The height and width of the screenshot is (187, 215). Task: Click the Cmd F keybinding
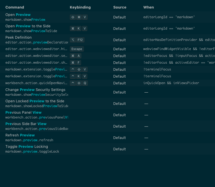coord(75,63)
